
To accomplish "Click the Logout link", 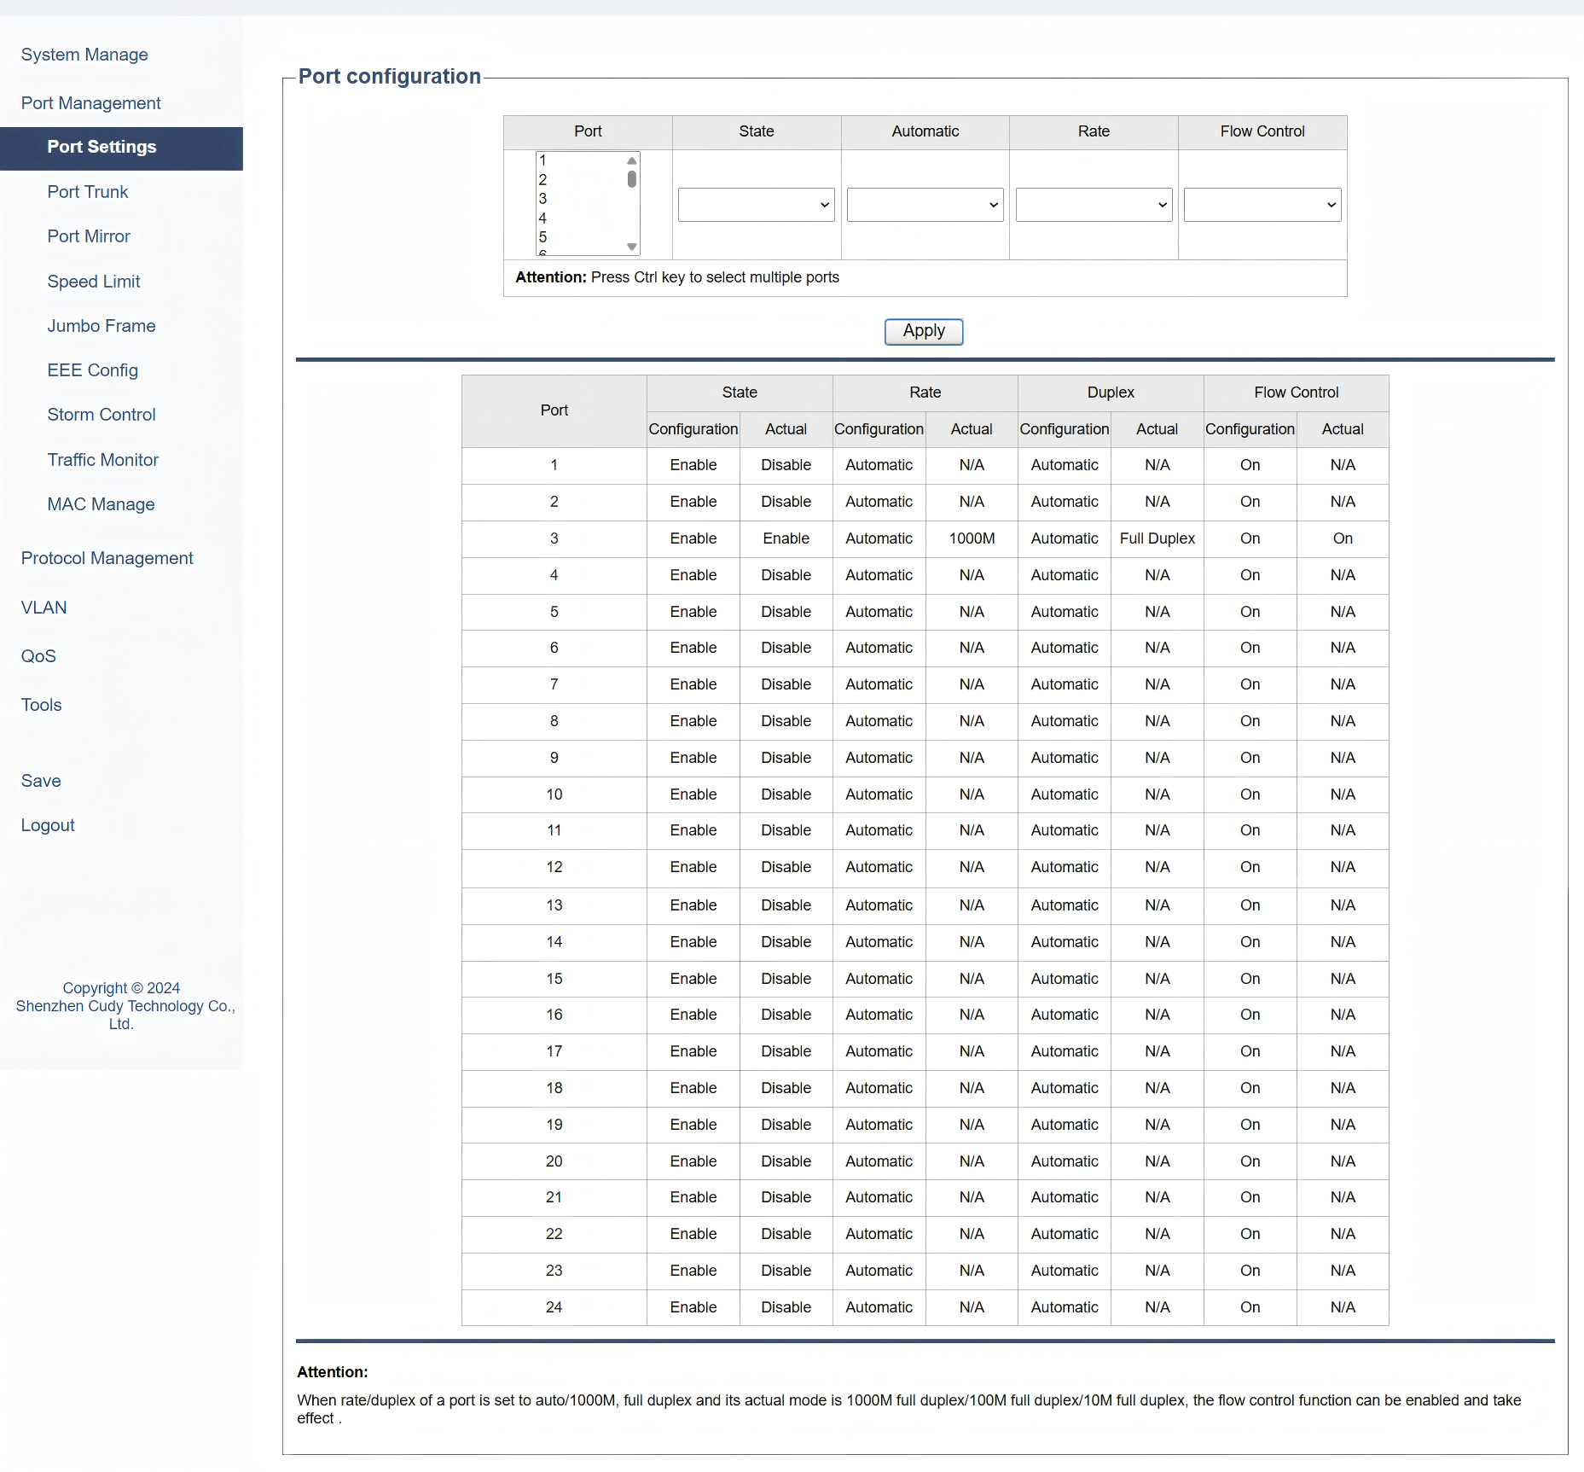I will click(x=48, y=825).
